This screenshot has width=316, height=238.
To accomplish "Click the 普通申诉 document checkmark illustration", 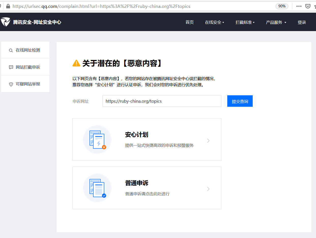I will (x=97, y=188).
